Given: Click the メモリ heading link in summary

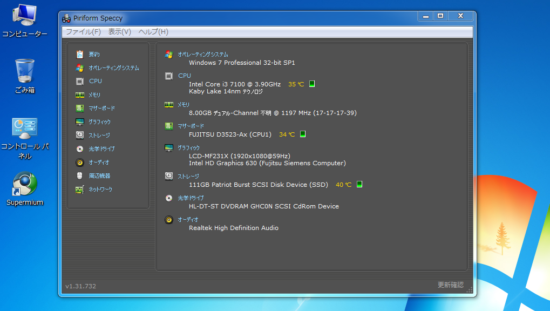Looking at the screenshot, I should click(184, 105).
